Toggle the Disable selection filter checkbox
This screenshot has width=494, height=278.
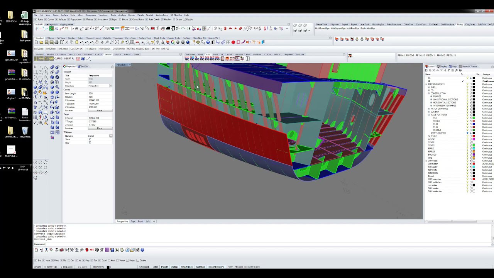pyautogui.click(x=184, y=19)
